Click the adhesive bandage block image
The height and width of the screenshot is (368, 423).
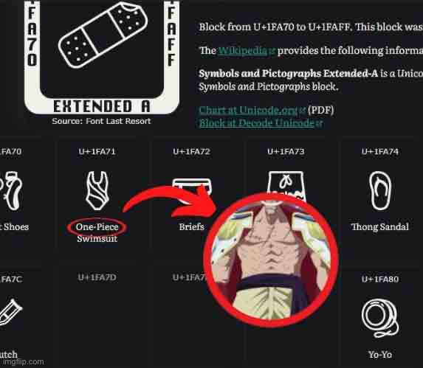102,58
